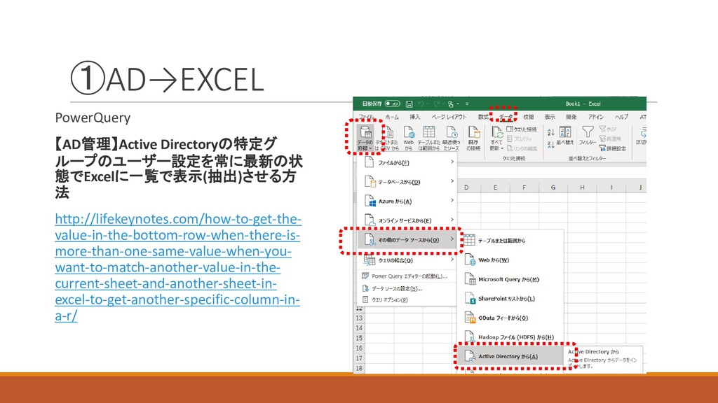Choose Active Directory から(A)
The image size is (718, 403).
510,356
